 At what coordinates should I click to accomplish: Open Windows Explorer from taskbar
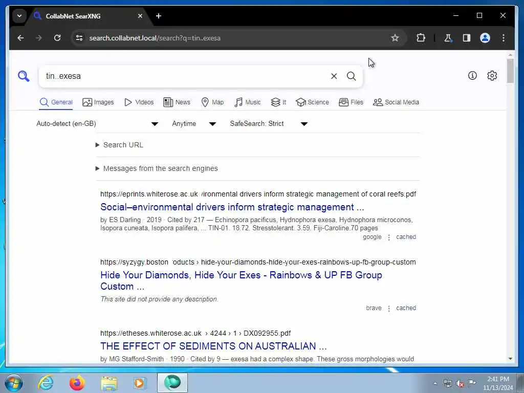point(109,383)
